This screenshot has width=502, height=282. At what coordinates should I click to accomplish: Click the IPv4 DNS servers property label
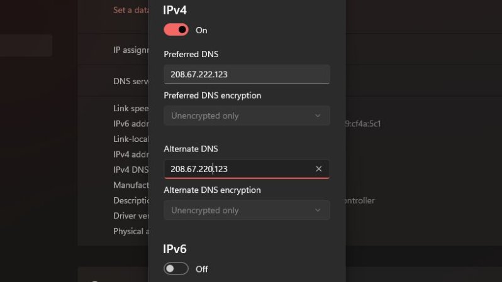pos(130,170)
